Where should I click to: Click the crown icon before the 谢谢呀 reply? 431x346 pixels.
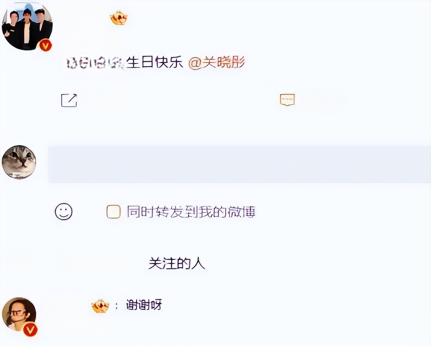100,306
